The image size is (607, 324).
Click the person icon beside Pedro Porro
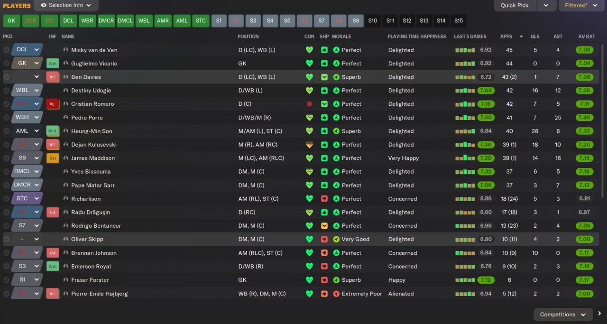click(x=66, y=118)
